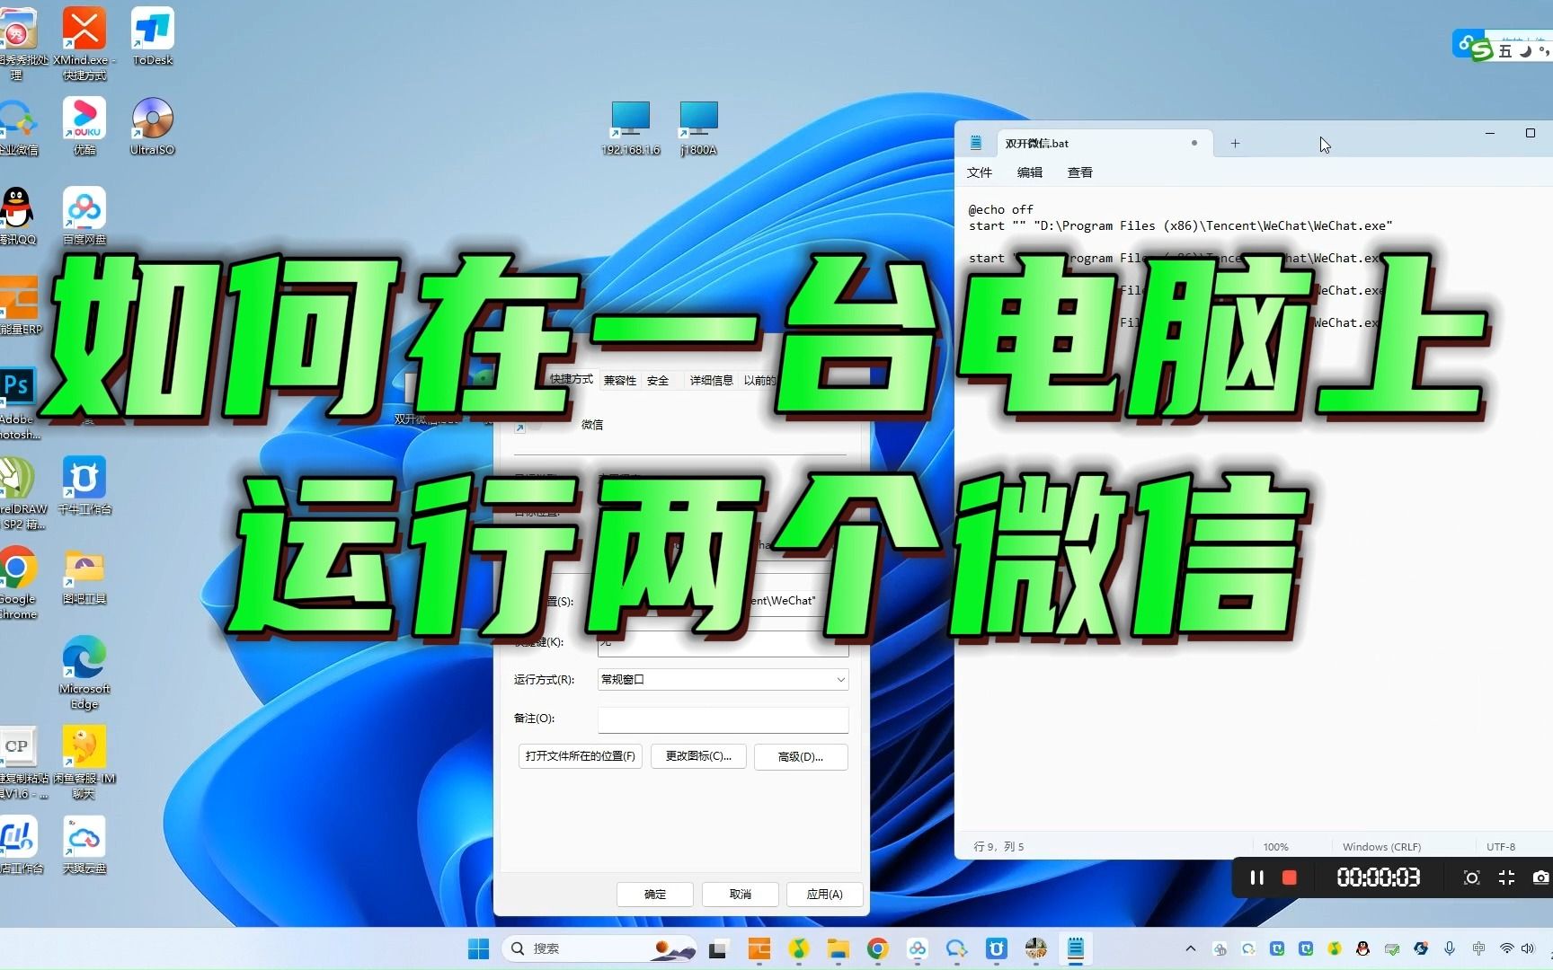Click 打开文件所在的位置(F) button

[581, 756]
